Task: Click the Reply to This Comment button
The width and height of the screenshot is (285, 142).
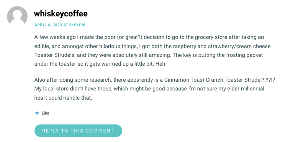Action: point(78,131)
